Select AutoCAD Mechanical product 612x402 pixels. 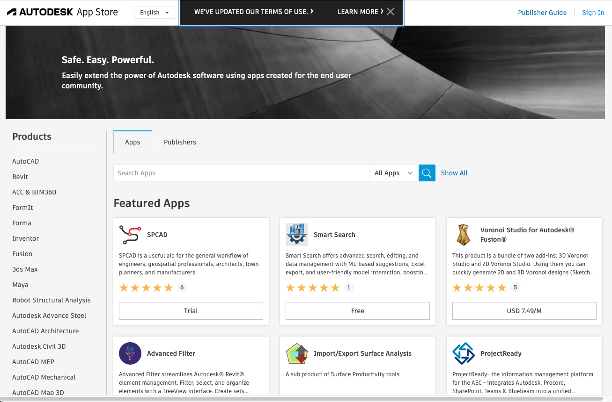point(44,377)
